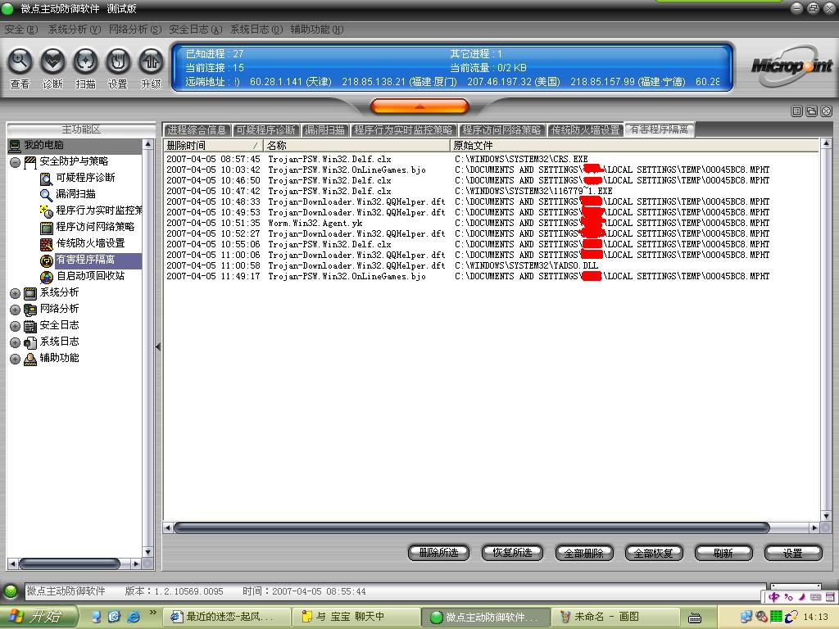Open the 设置 hand icon in toolbar
Image resolution: width=839 pixels, height=629 pixels.
click(118, 61)
